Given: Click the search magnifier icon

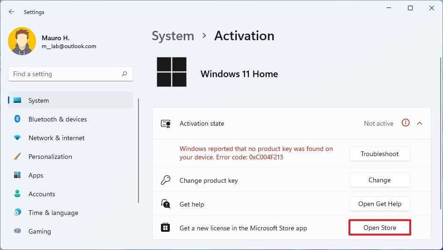Looking at the screenshot, I should click(x=124, y=74).
